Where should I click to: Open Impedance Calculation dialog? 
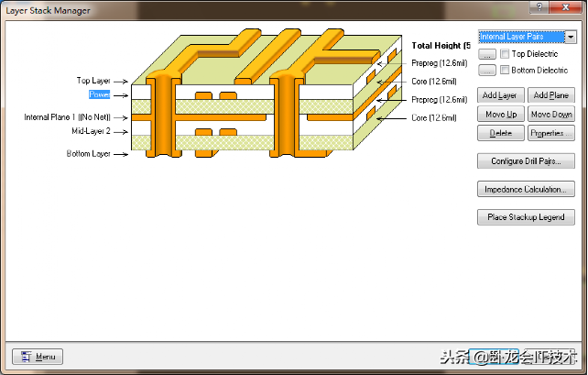coord(526,189)
